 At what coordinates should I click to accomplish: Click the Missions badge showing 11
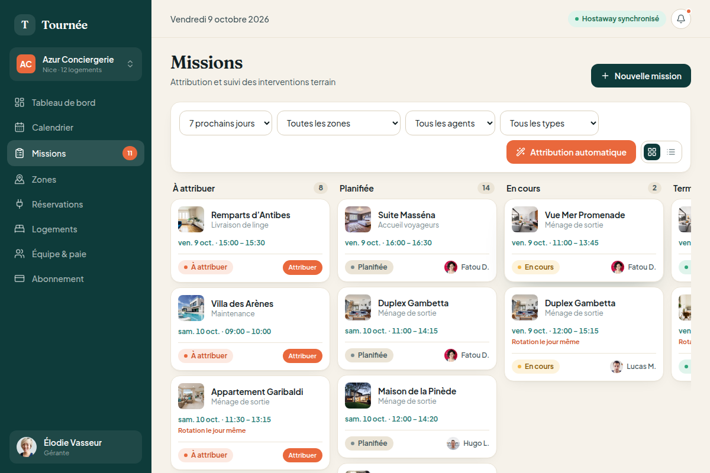click(130, 153)
